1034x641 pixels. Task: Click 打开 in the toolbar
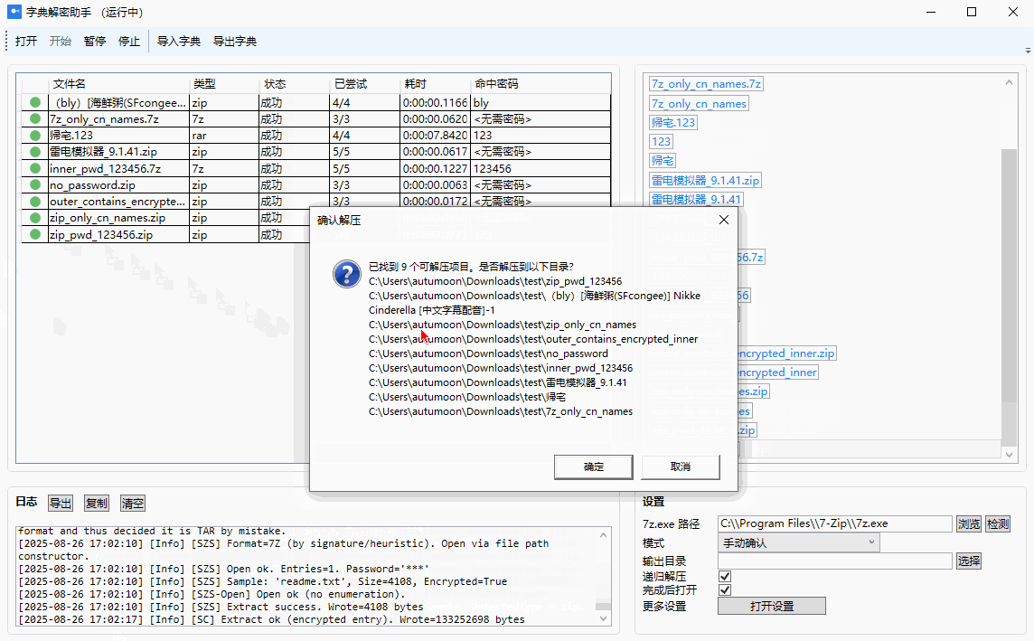point(26,41)
